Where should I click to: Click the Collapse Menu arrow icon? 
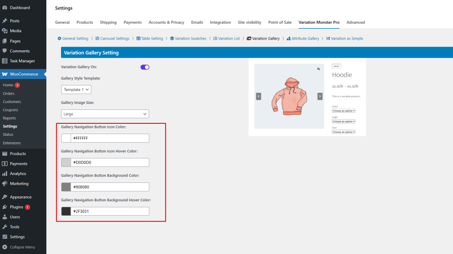pyautogui.click(x=5, y=247)
